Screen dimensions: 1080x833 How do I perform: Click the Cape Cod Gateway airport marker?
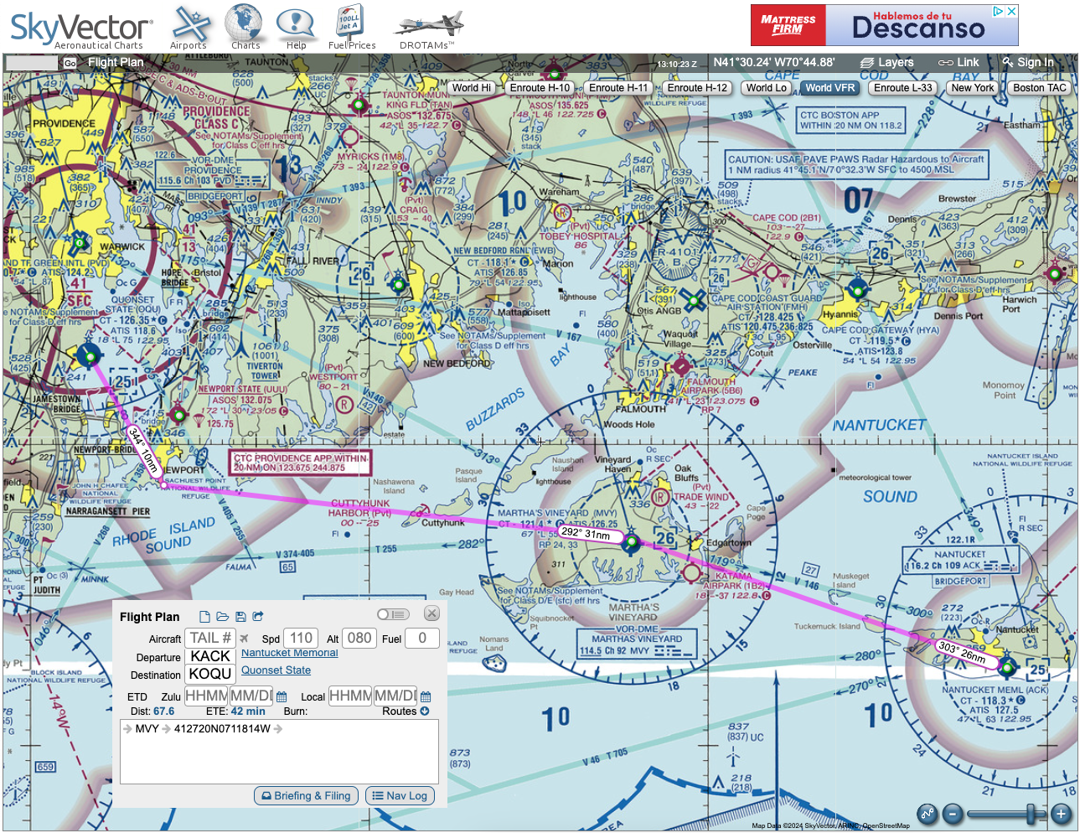point(857,291)
